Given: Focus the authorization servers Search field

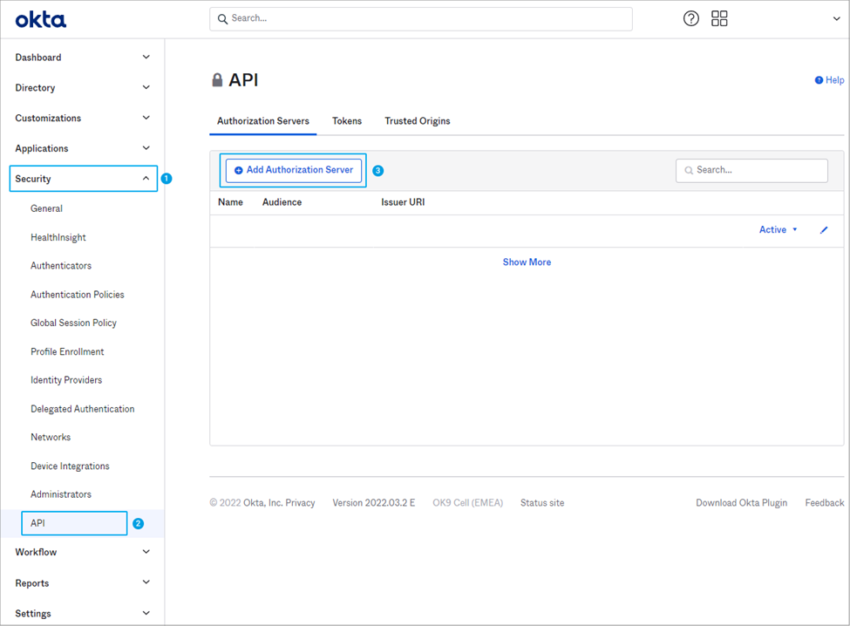Looking at the screenshot, I should (x=751, y=170).
